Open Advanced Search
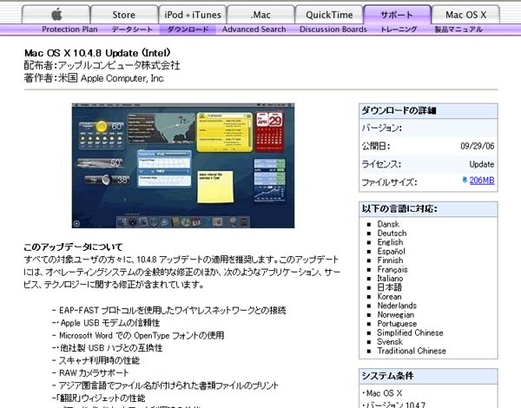521x408 pixels. [254, 30]
